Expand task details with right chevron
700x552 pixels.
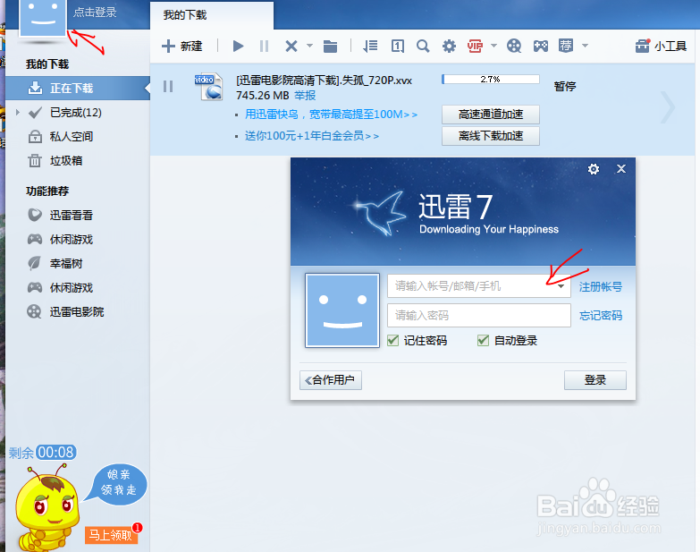click(x=668, y=107)
